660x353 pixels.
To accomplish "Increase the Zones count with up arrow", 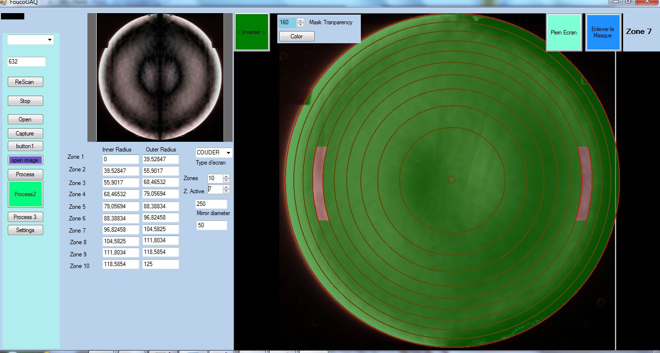I will [226, 176].
